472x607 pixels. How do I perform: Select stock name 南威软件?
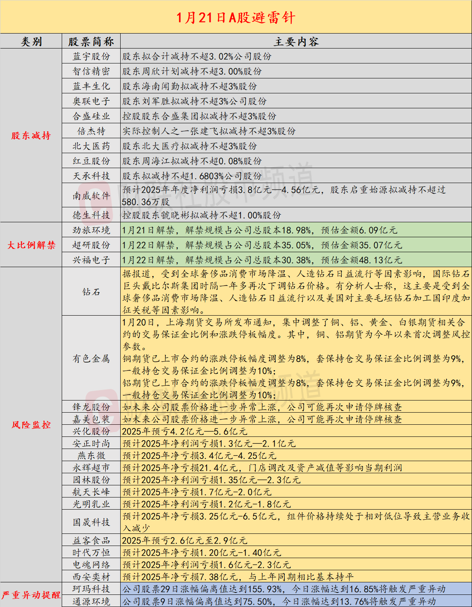pyautogui.click(x=91, y=196)
